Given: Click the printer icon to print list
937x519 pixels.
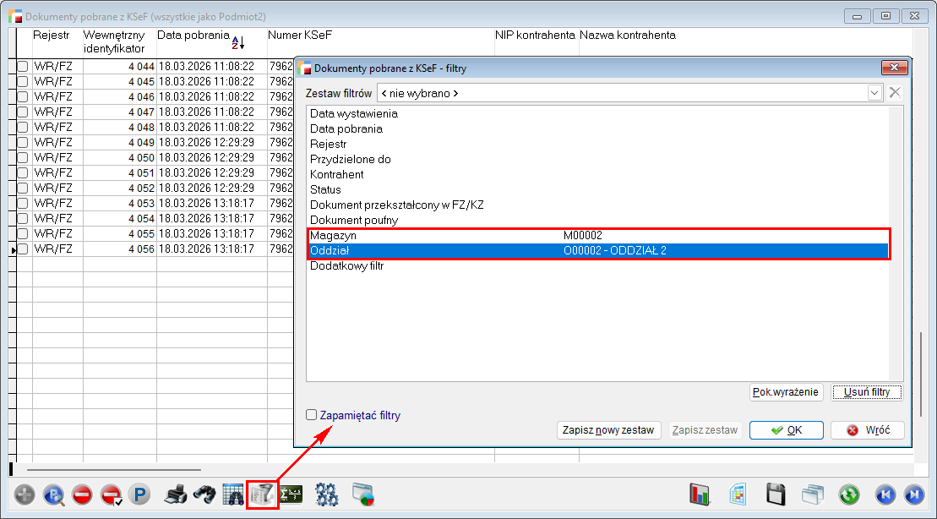Looking at the screenshot, I should [x=176, y=494].
